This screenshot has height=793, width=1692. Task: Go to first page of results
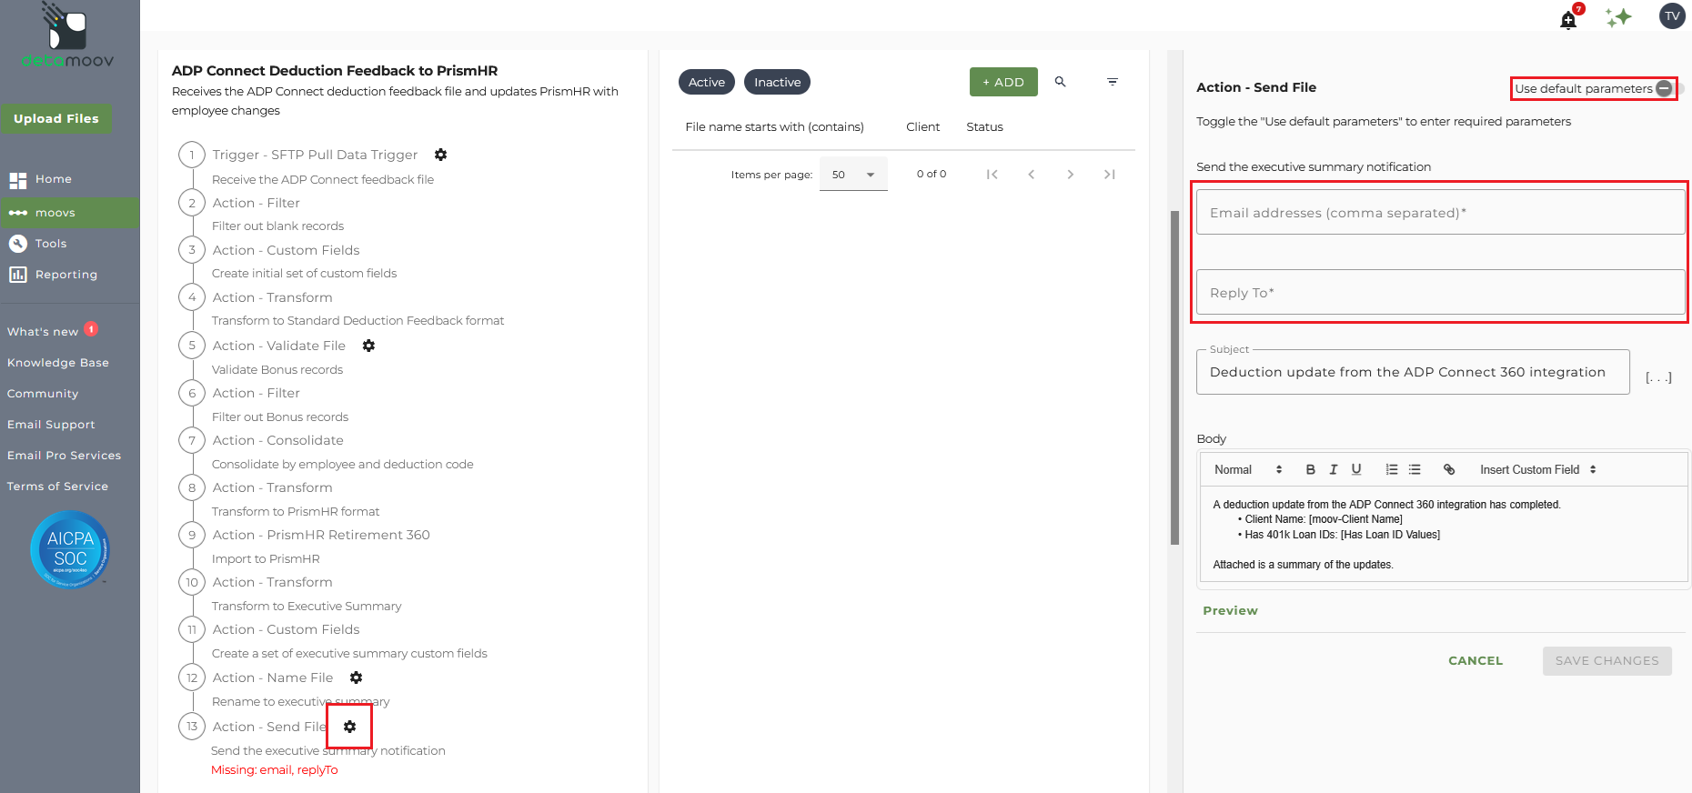(x=992, y=175)
